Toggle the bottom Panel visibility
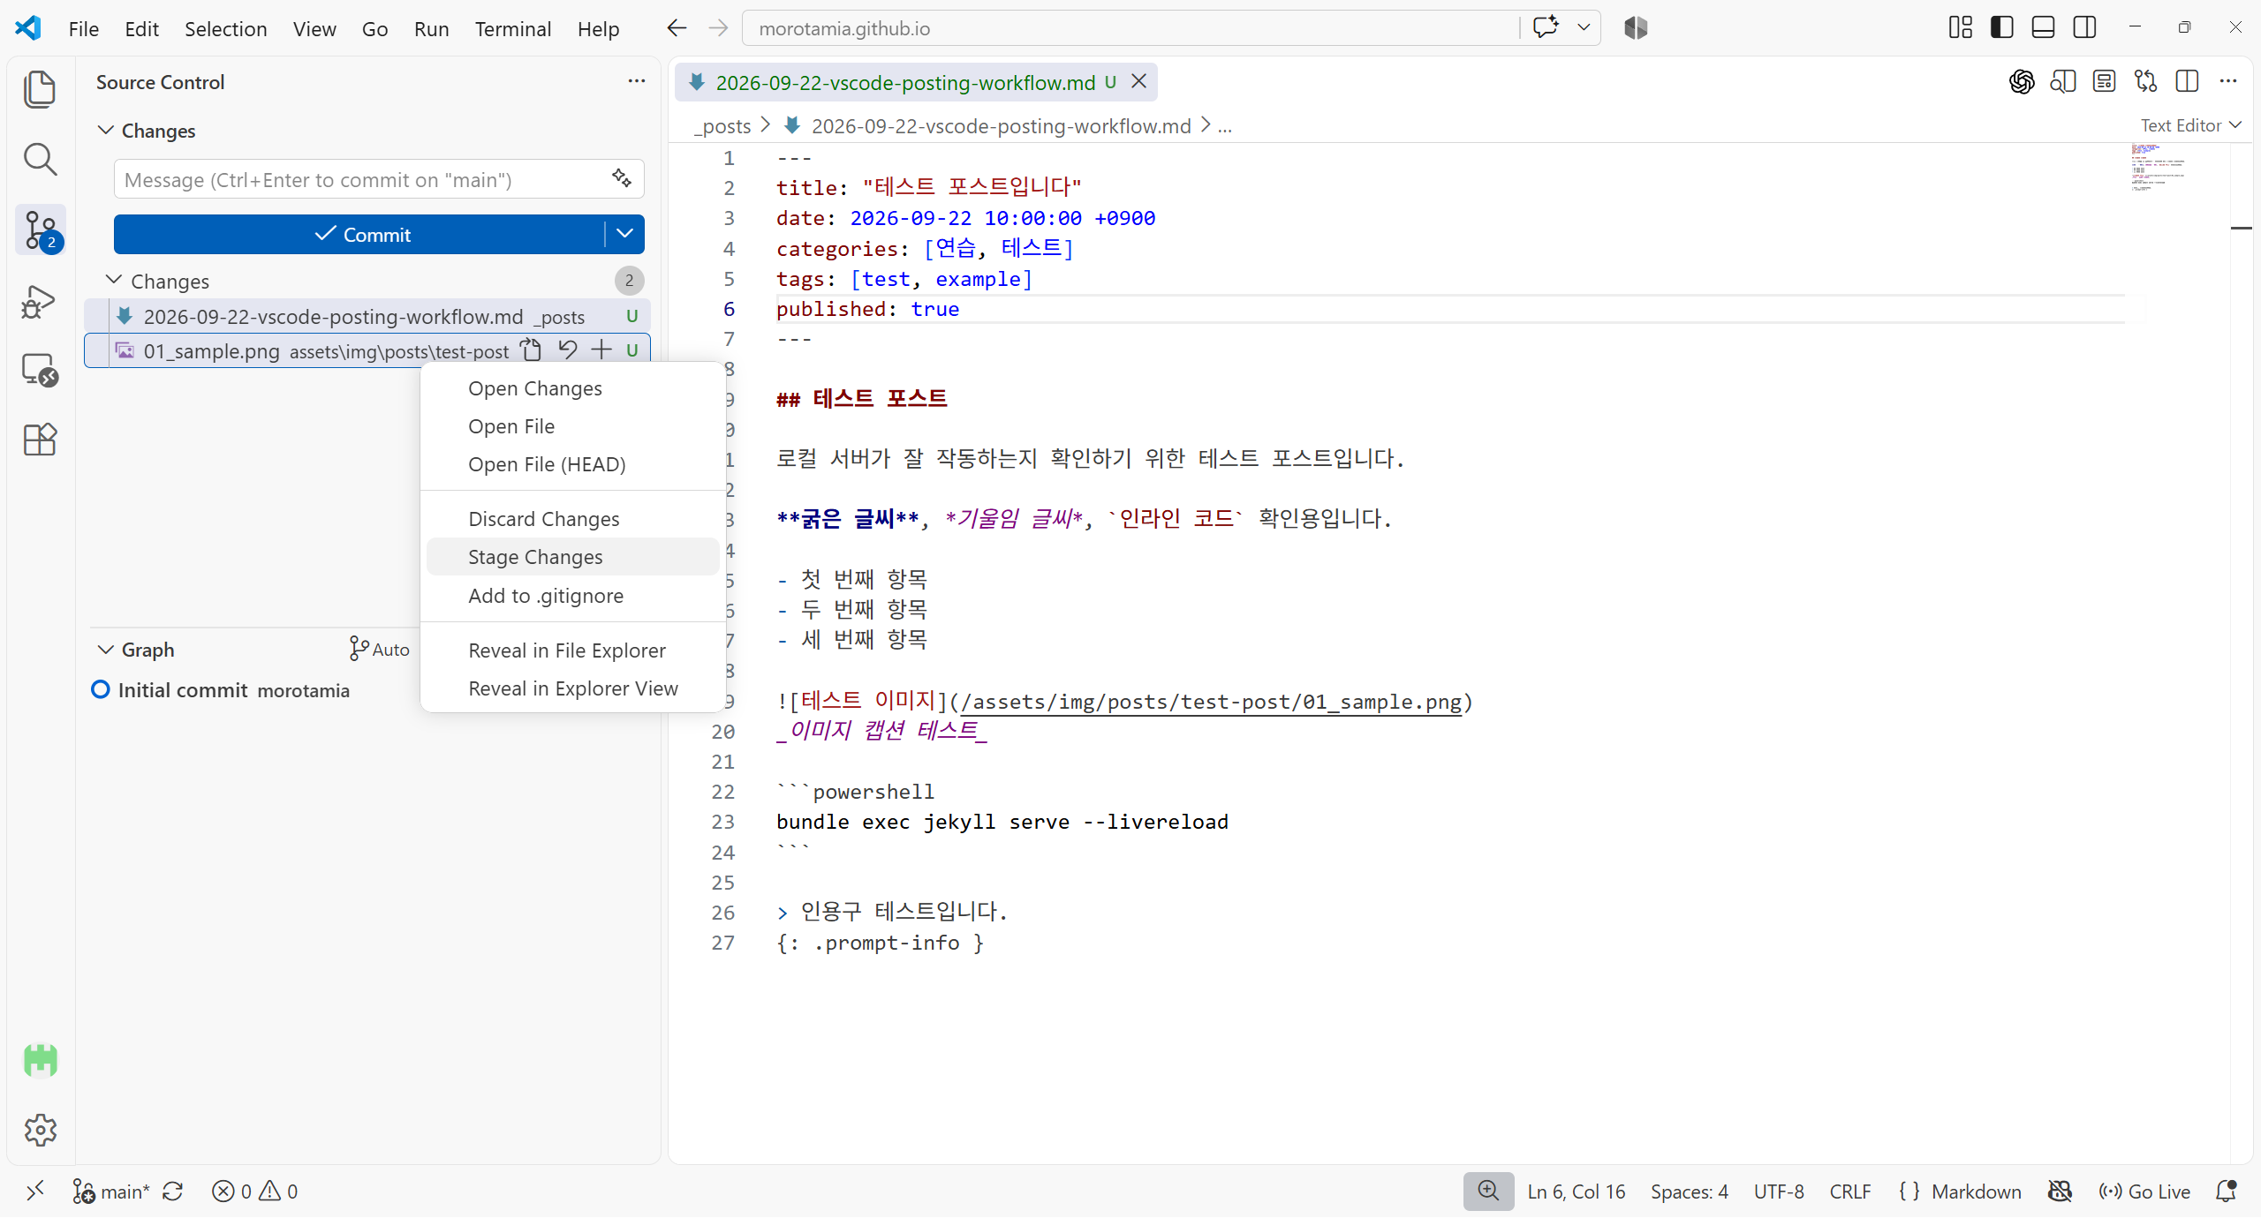 (x=2044, y=28)
